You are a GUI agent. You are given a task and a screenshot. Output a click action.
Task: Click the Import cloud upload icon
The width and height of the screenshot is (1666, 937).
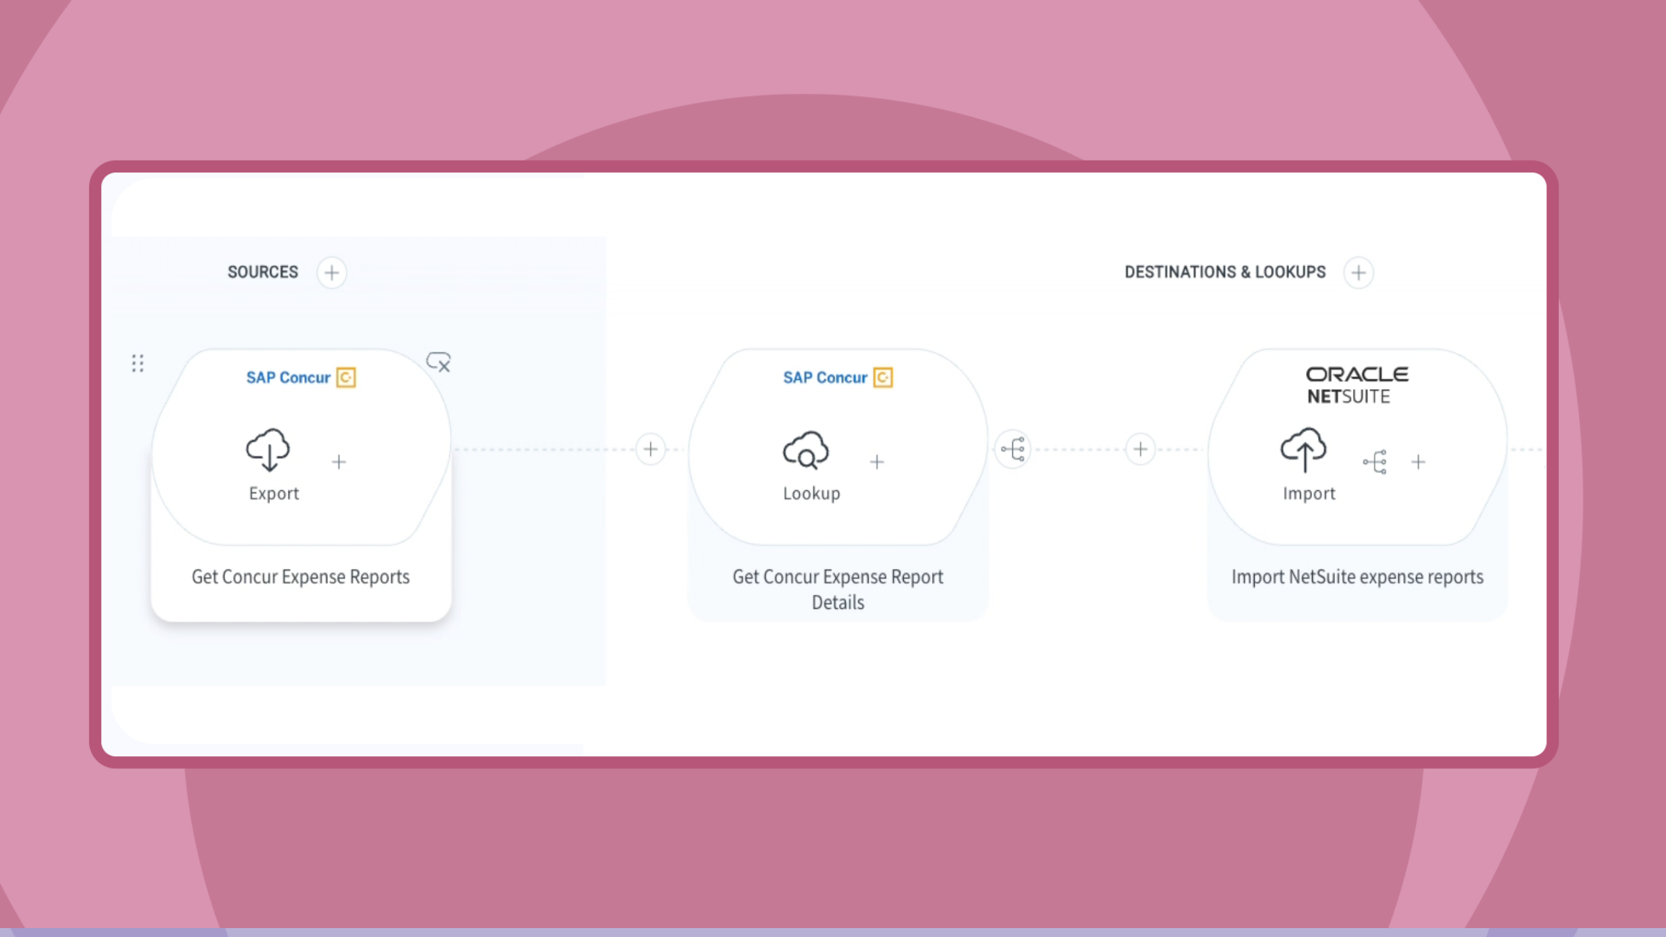[x=1303, y=450]
